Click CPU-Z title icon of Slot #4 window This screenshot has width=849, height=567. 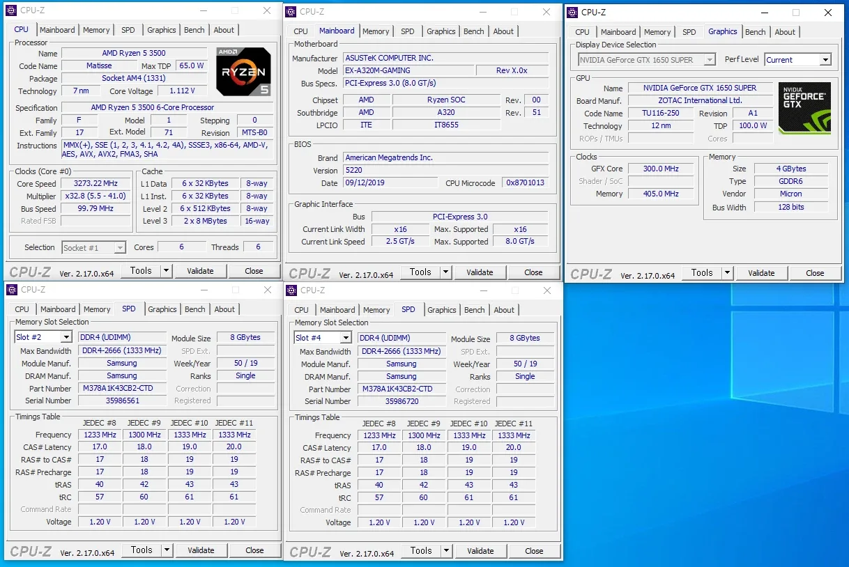point(291,290)
